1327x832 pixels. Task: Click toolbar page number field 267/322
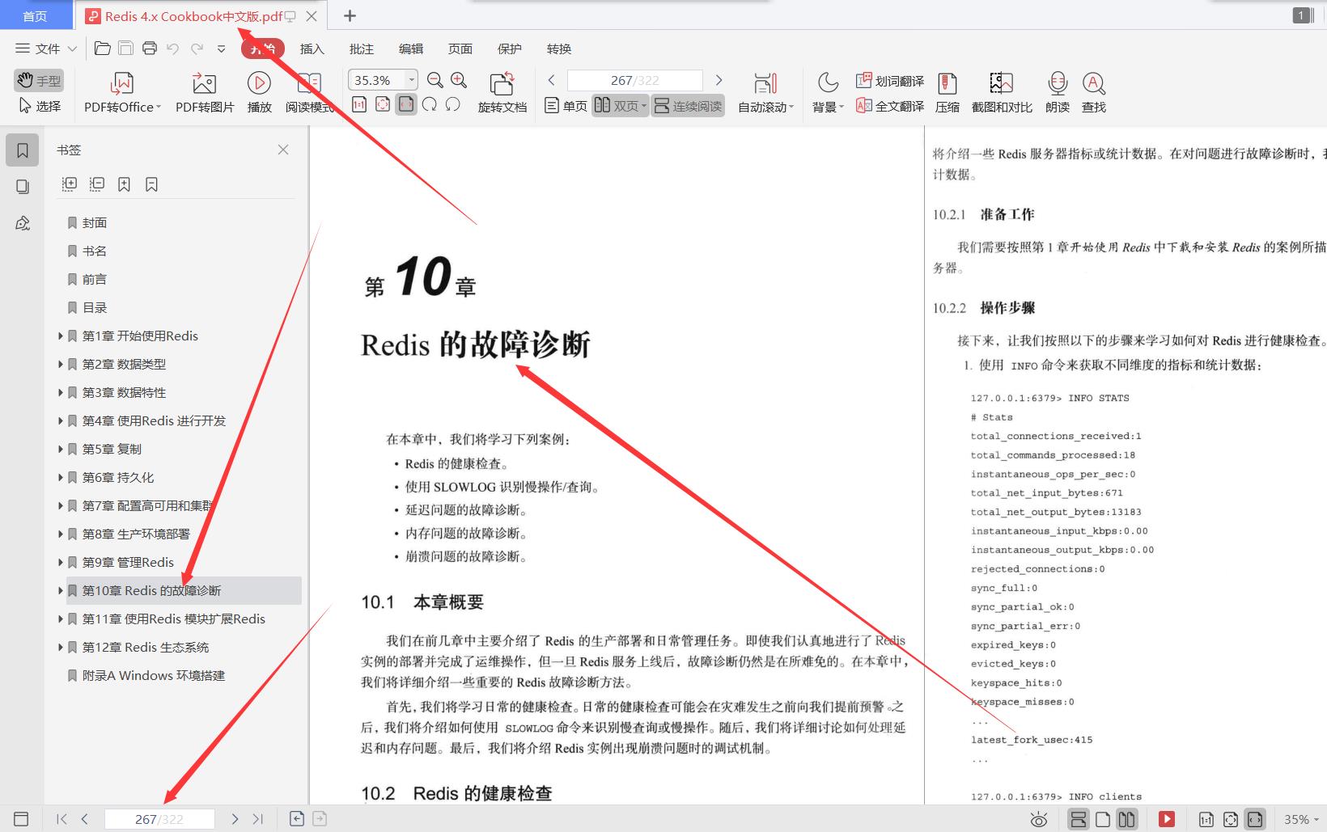(x=635, y=80)
